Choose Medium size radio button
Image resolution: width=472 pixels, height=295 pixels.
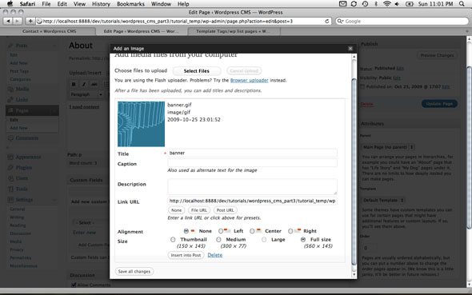[x=218, y=240]
